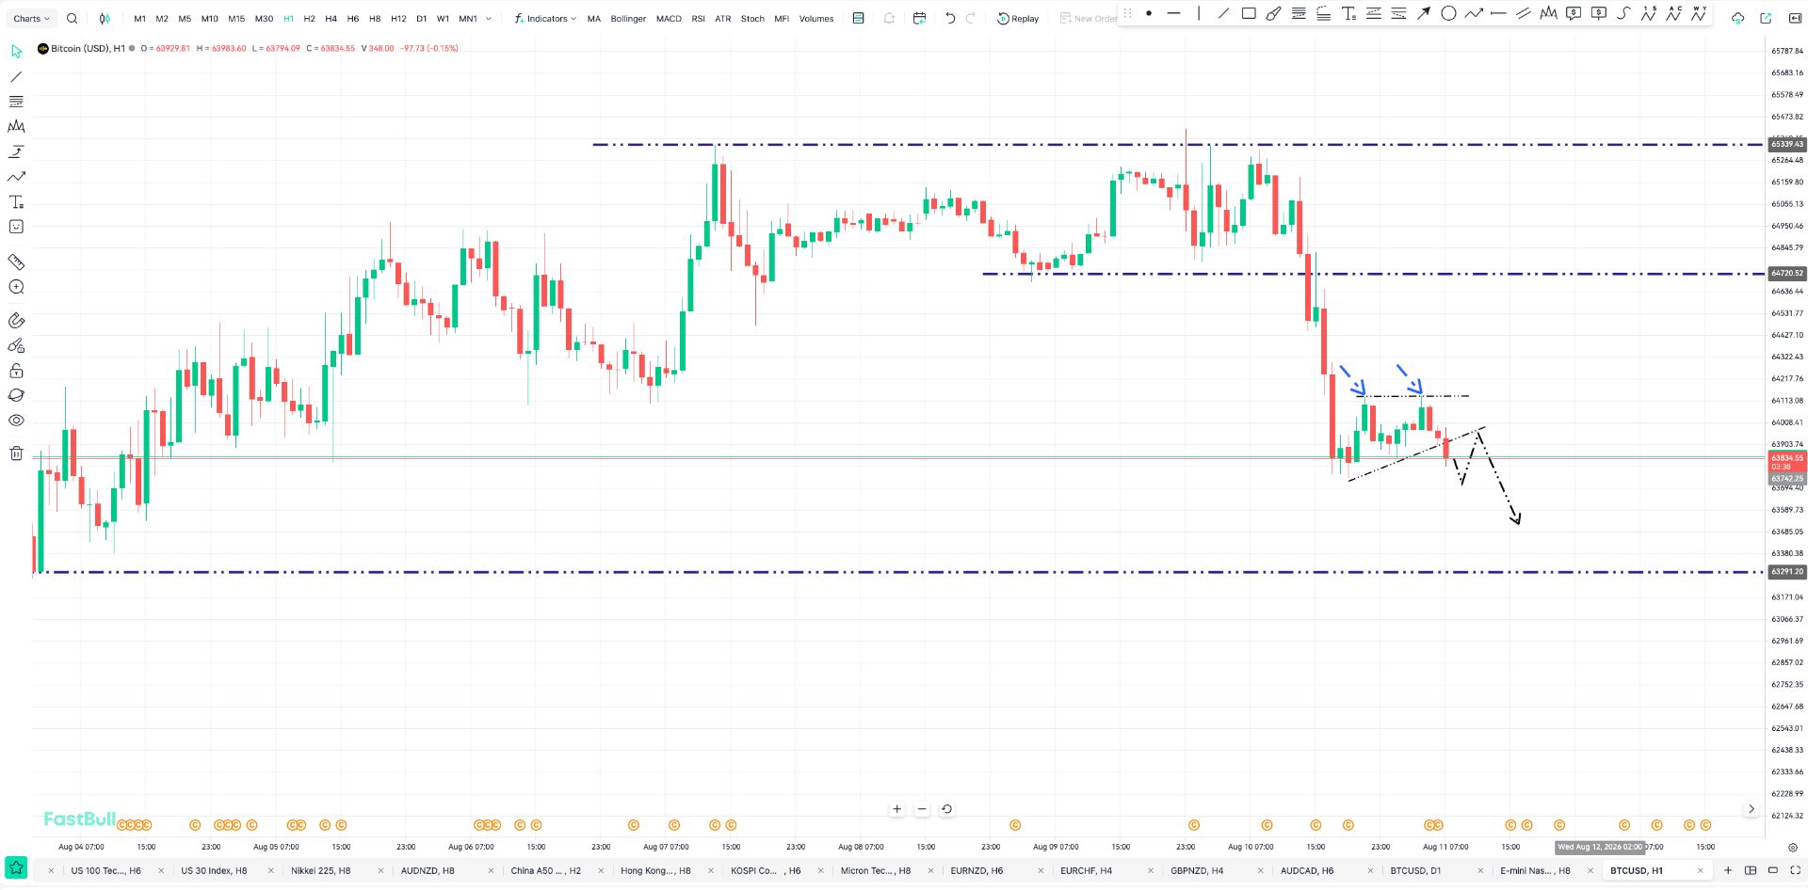Switch to the EURNZD, H6 tab
The height and width of the screenshot is (890, 1808).
tap(977, 871)
